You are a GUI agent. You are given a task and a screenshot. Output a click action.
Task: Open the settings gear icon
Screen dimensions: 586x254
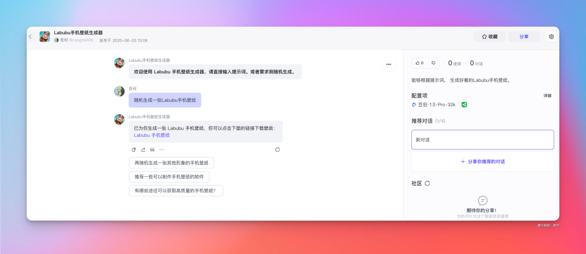[x=551, y=37]
